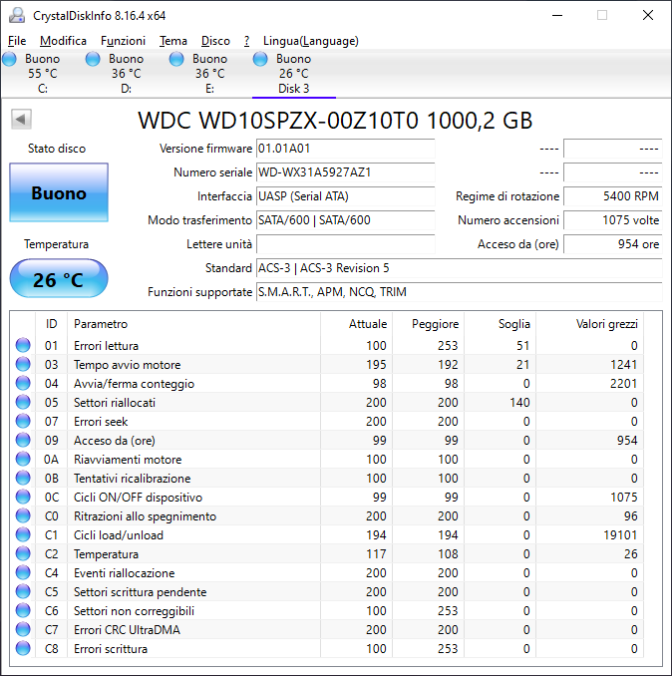
Task: Click the status orb for Errori CRC UltraDMA
Action: [23, 630]
